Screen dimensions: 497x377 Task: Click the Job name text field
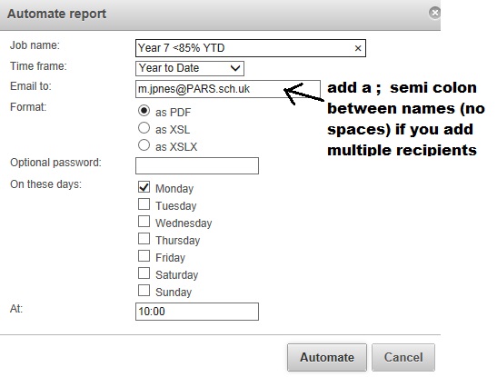pos(251,48)
